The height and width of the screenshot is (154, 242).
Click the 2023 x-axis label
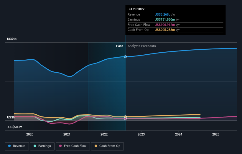click(141, 134)
